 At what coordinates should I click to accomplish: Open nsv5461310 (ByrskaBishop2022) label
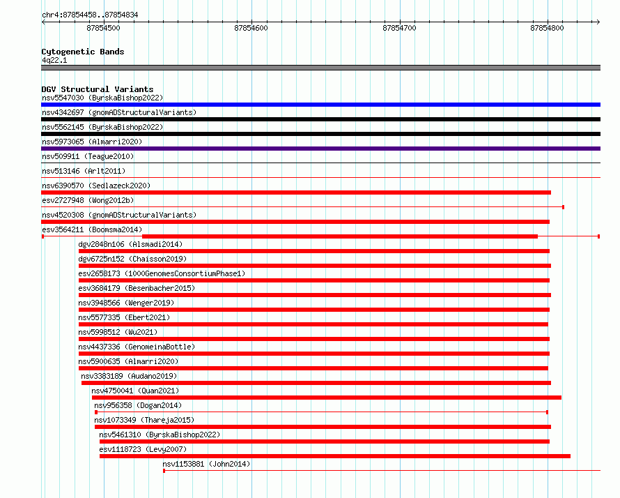[160, 435]
